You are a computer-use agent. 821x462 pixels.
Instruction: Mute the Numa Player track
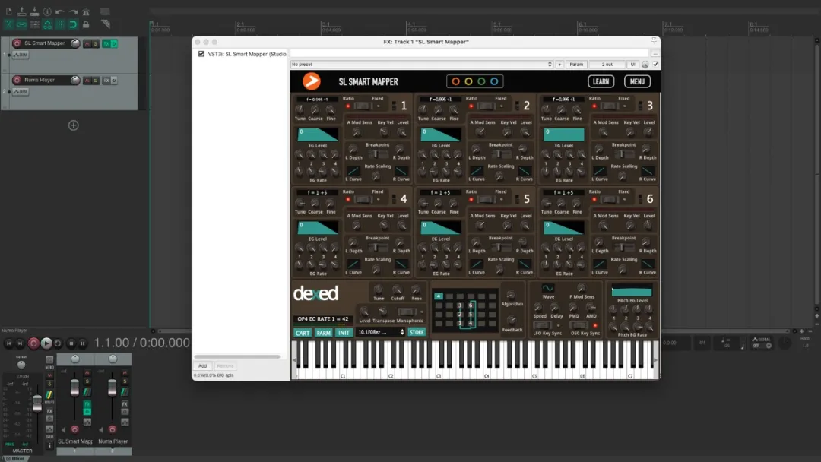pyautogui.click(x=87, y=80)
